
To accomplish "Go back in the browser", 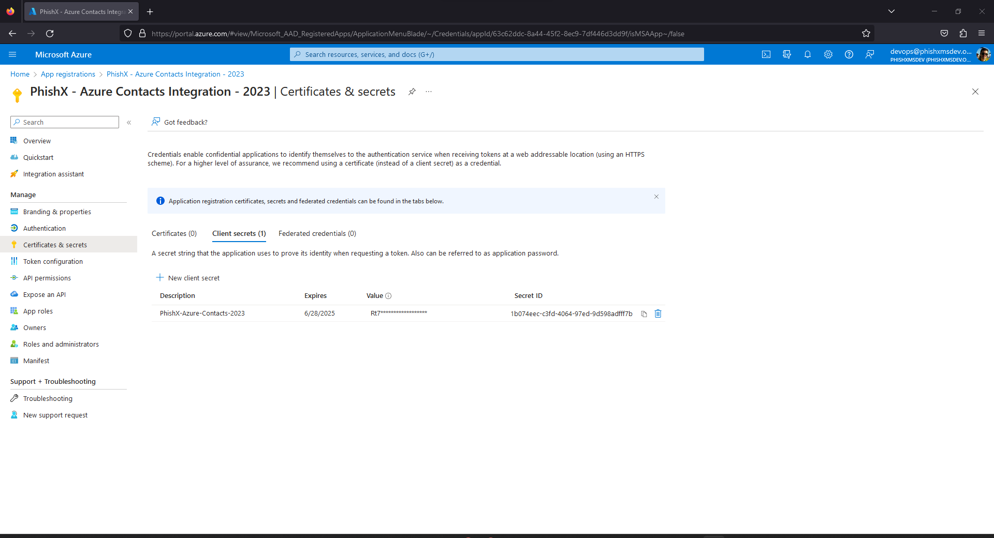I will pos(12,34).
